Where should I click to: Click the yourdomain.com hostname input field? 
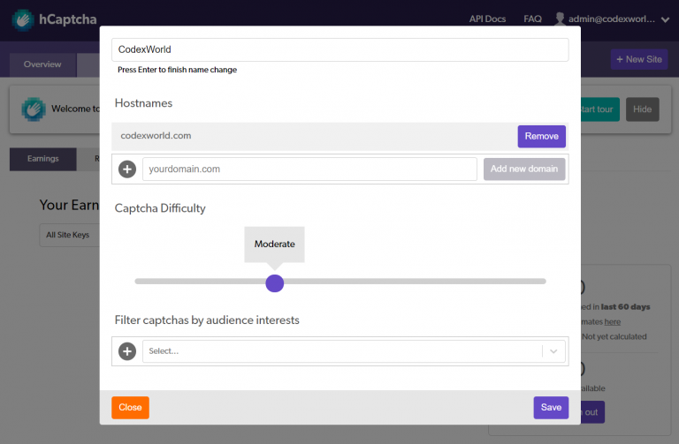(309, 169)
